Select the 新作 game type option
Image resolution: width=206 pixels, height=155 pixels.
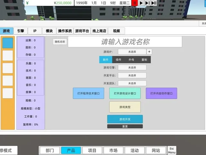point(106,59)
